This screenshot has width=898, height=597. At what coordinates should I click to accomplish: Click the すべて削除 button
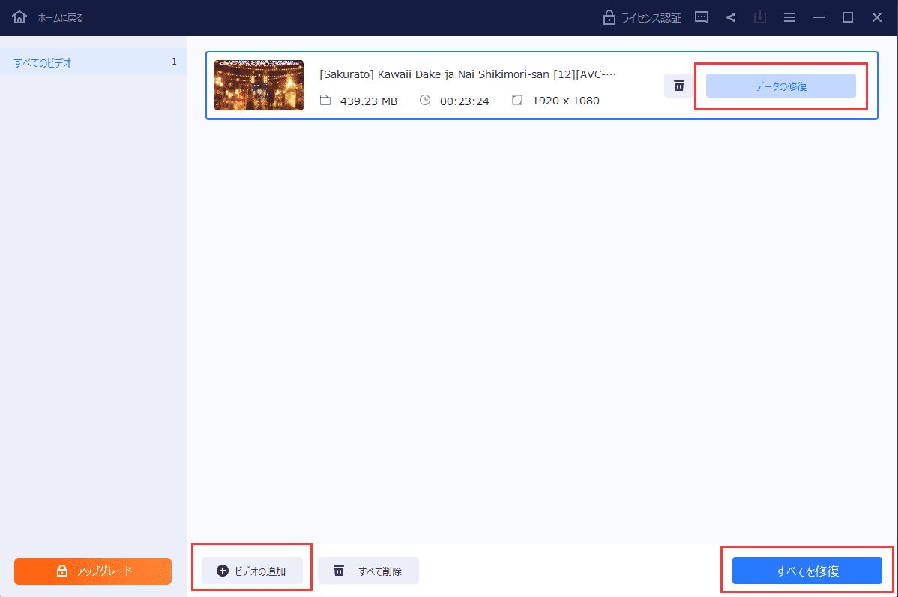click(368, 571)
